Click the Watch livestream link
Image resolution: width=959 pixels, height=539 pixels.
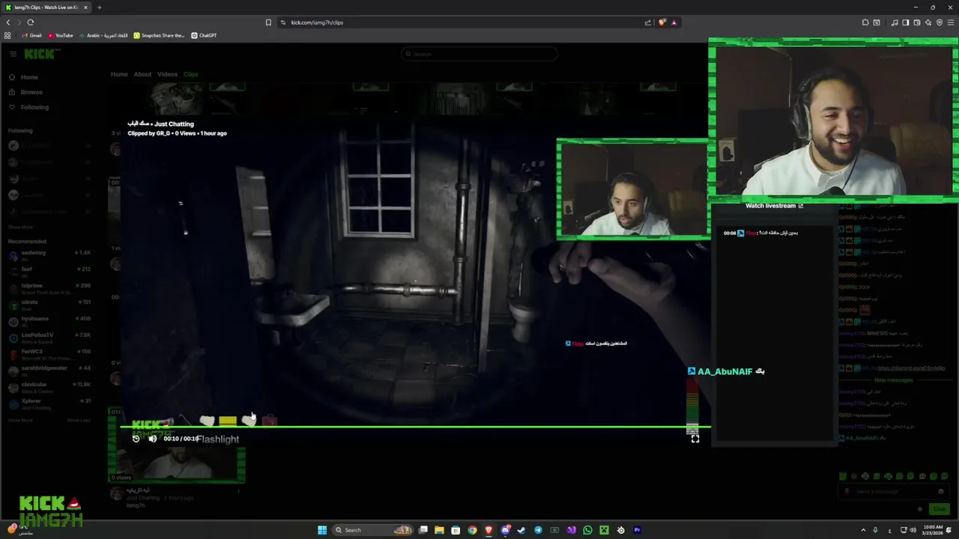point(774,206)
